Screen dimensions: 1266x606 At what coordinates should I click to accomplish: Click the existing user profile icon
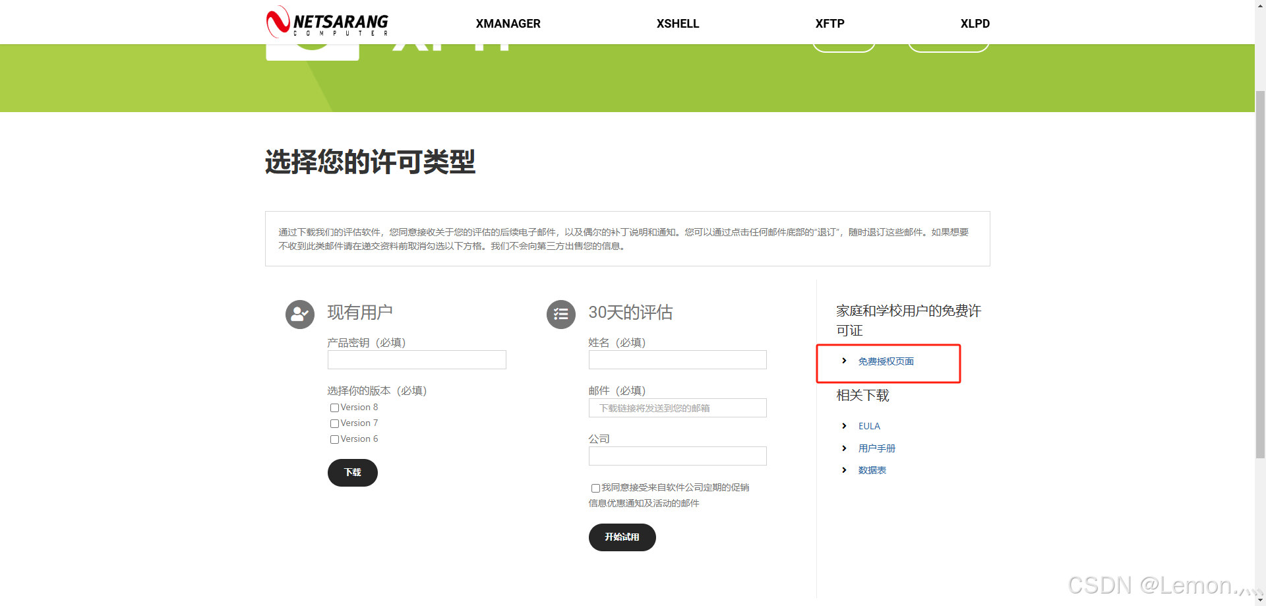(299, 315)
